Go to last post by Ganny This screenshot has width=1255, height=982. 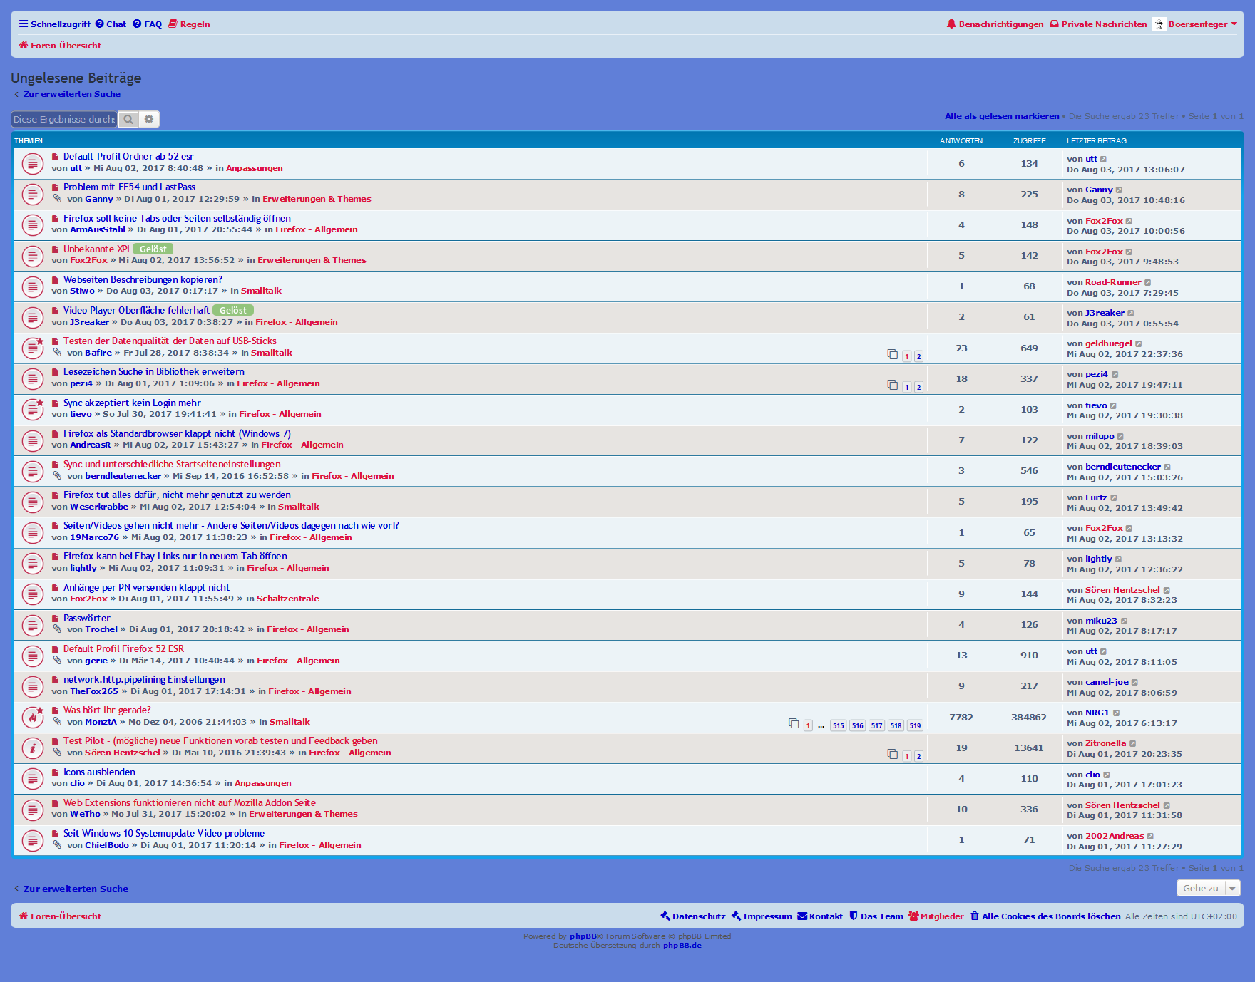pyautogui.click(x=1119, y=190)
